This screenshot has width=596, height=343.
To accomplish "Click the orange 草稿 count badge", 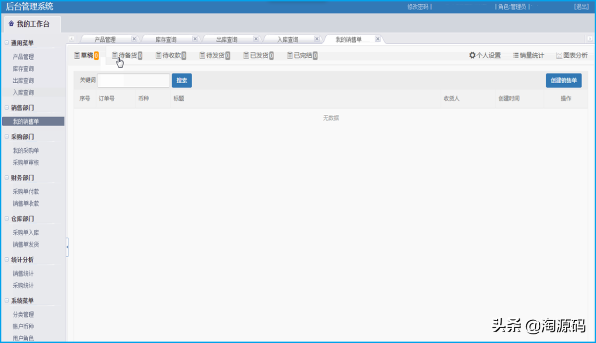I will (96, 56).
